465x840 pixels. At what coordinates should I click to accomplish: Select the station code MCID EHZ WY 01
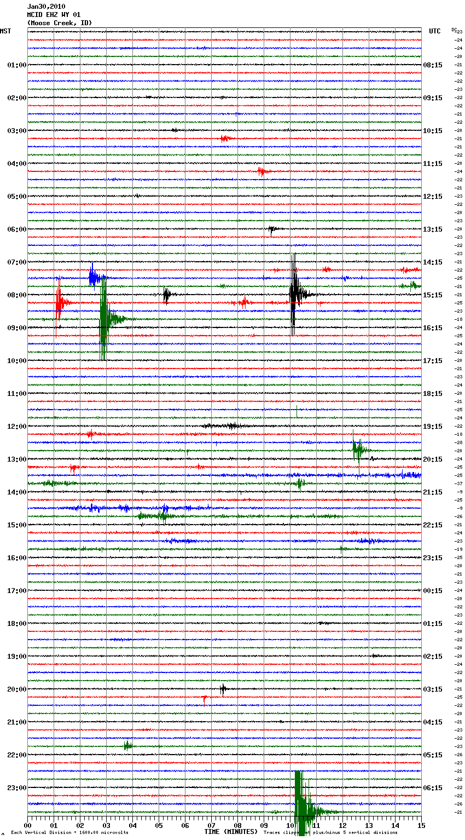(54, 15)
